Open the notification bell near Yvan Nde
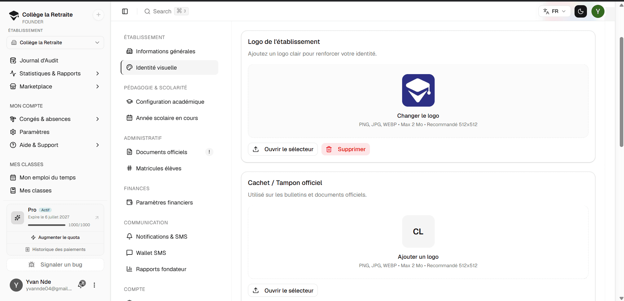 [81, 284]
